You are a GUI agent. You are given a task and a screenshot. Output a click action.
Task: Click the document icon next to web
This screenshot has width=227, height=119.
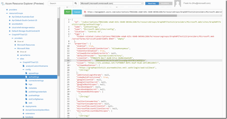(x=26, y=103)
